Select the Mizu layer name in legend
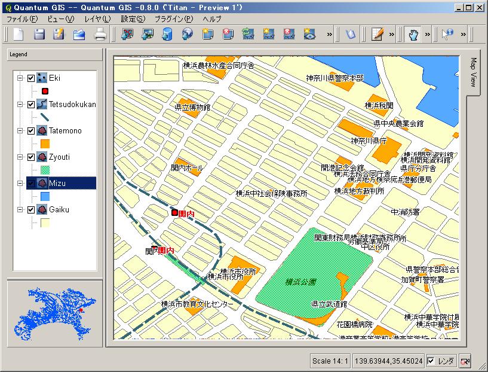488x372 pixels. coord(57,183)
